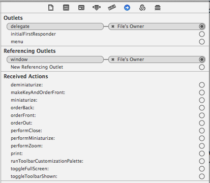Click the makeKeyAndOrderFront: action label

click(x=38, y=93)
